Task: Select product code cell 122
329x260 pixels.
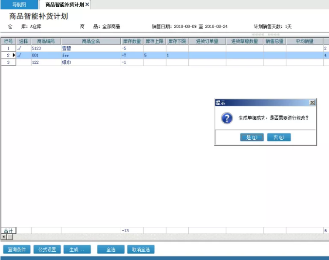Action: tap(46, 62)
